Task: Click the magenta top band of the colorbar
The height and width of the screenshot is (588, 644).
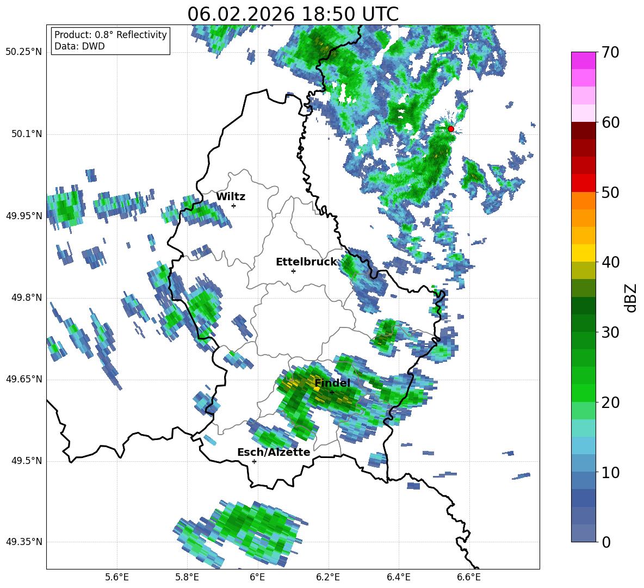Action: tap(583, 60)
